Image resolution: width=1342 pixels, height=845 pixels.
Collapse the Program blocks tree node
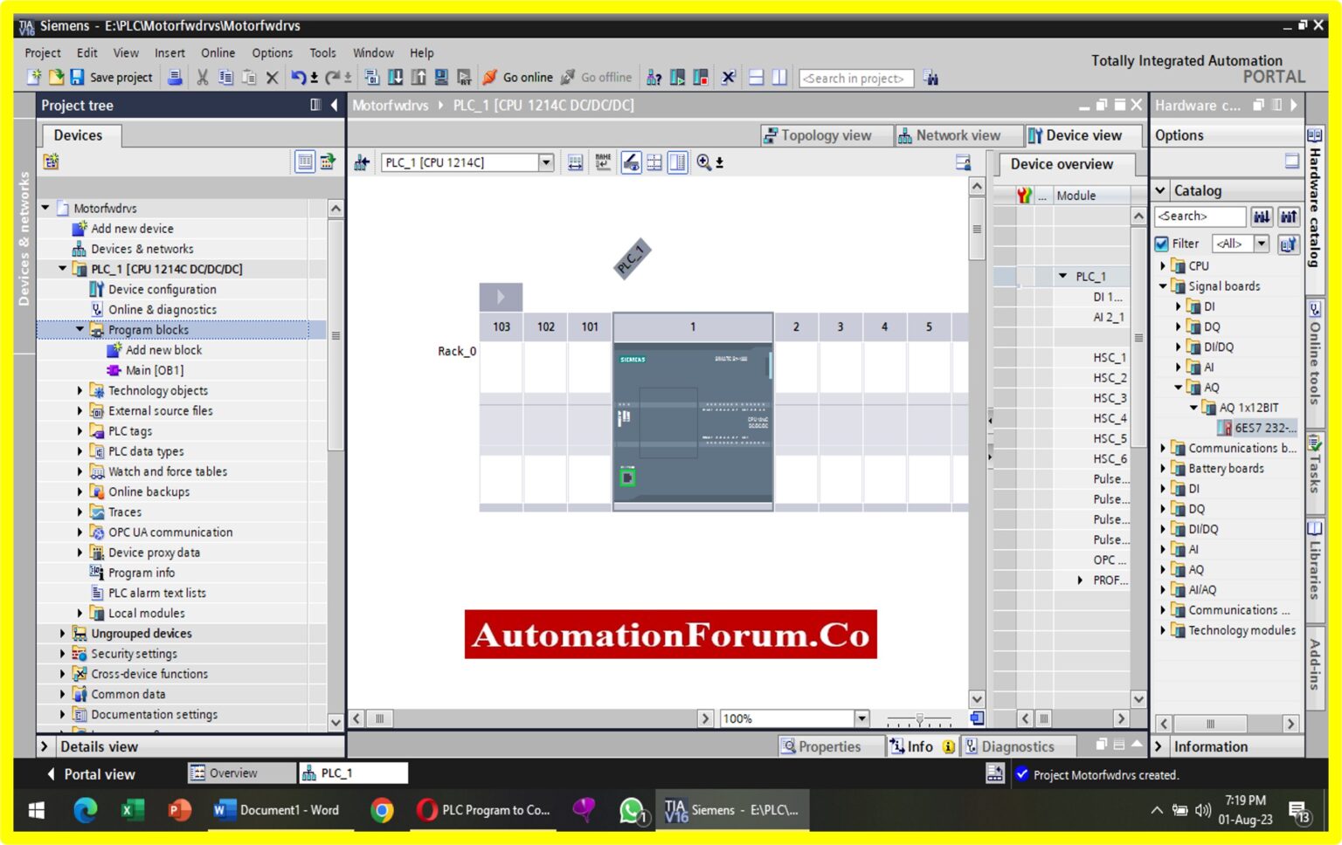pyautogui.click(x=80, y=330)
